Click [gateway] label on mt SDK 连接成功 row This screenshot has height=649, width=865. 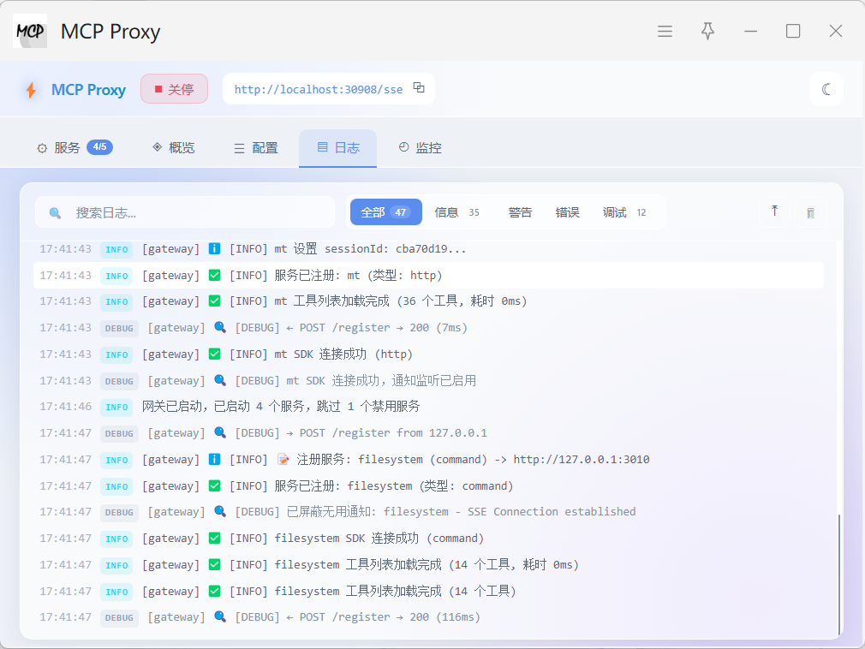(171, 354)
